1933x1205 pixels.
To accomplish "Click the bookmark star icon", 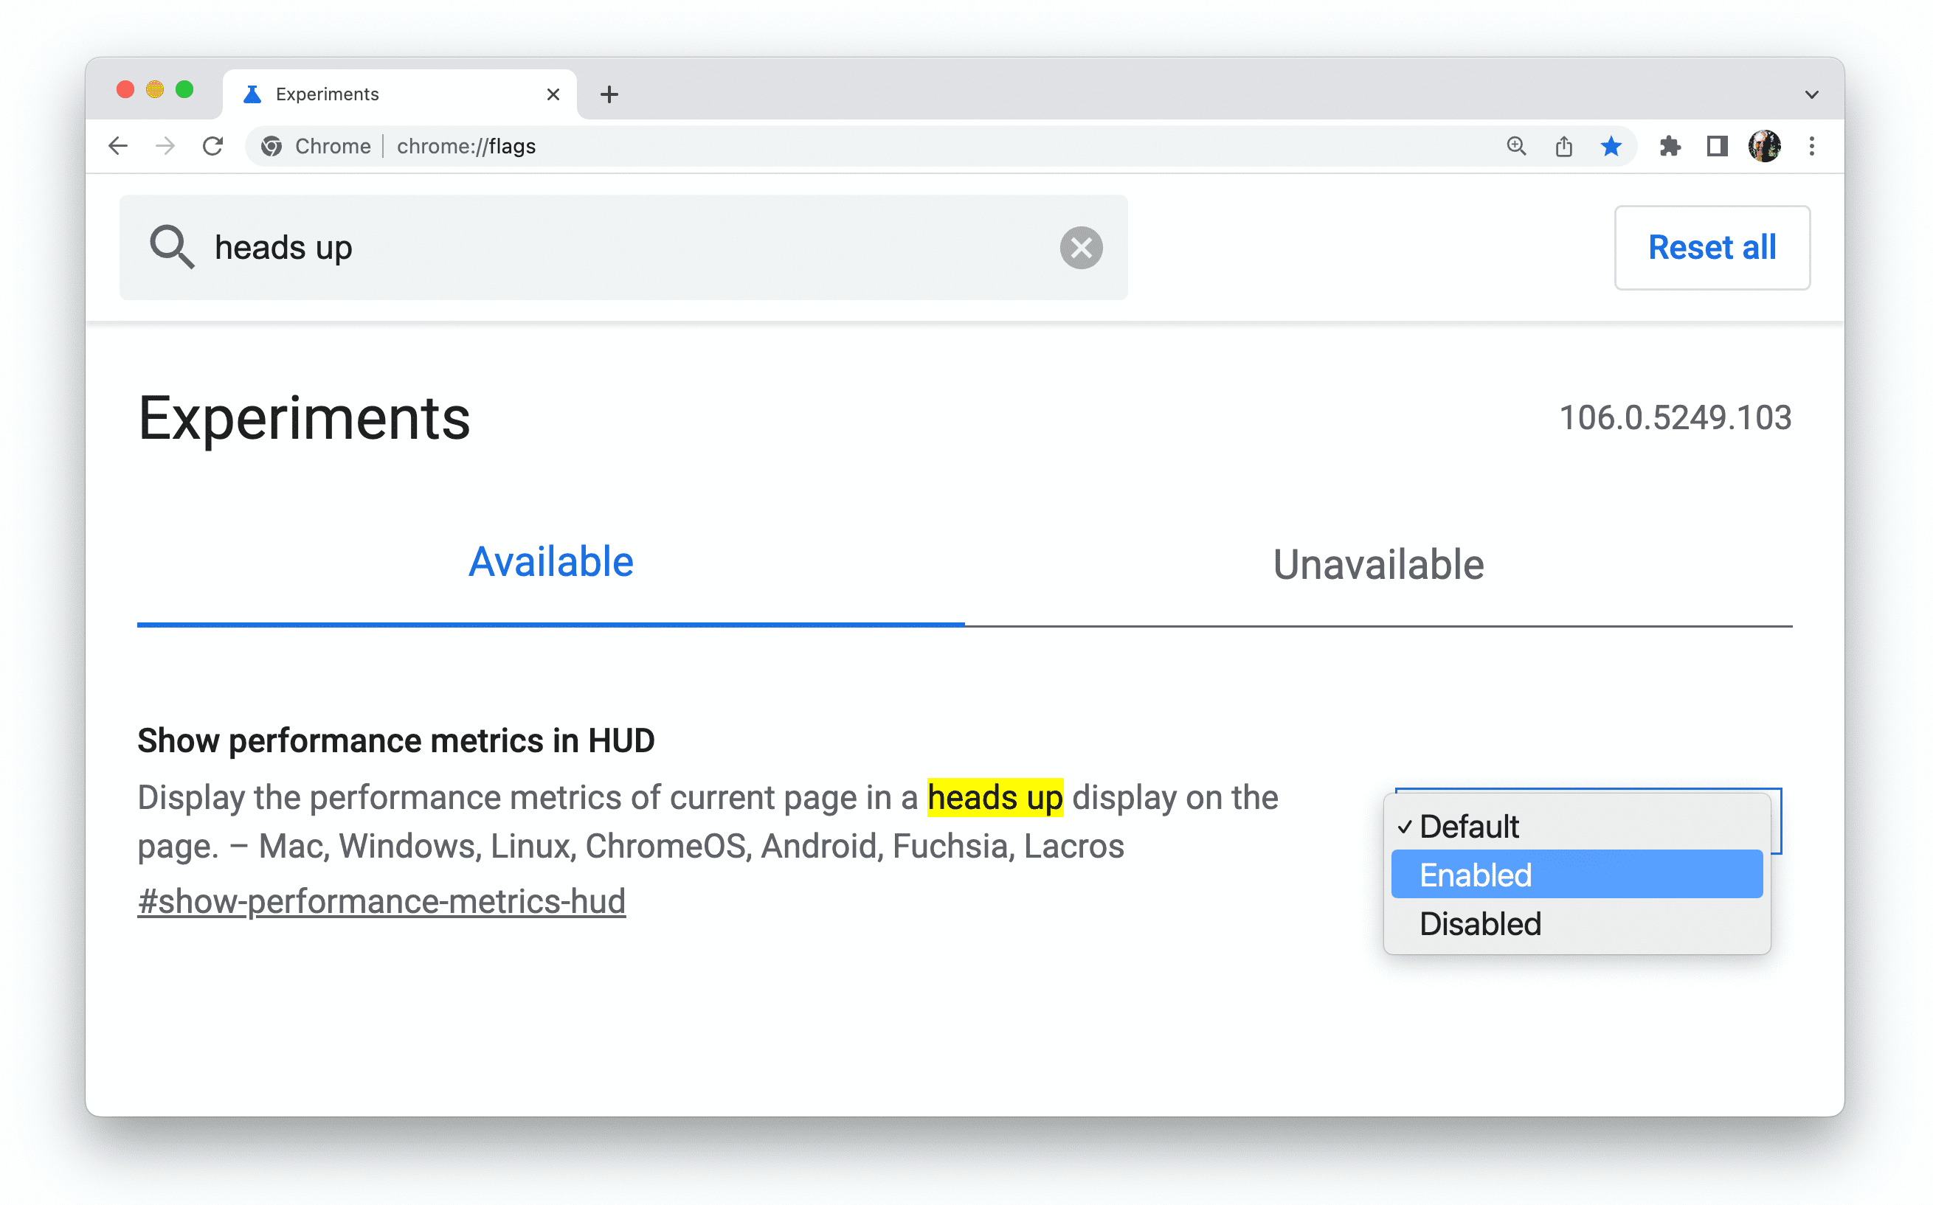I will 1608,146.
